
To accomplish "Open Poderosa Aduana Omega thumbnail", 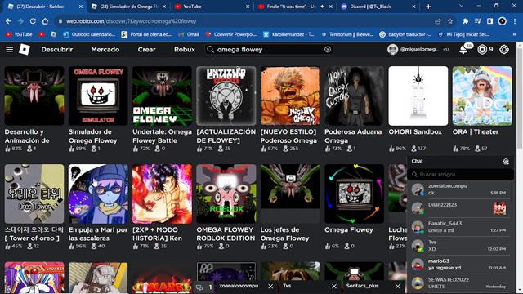I will coord(354,96).
